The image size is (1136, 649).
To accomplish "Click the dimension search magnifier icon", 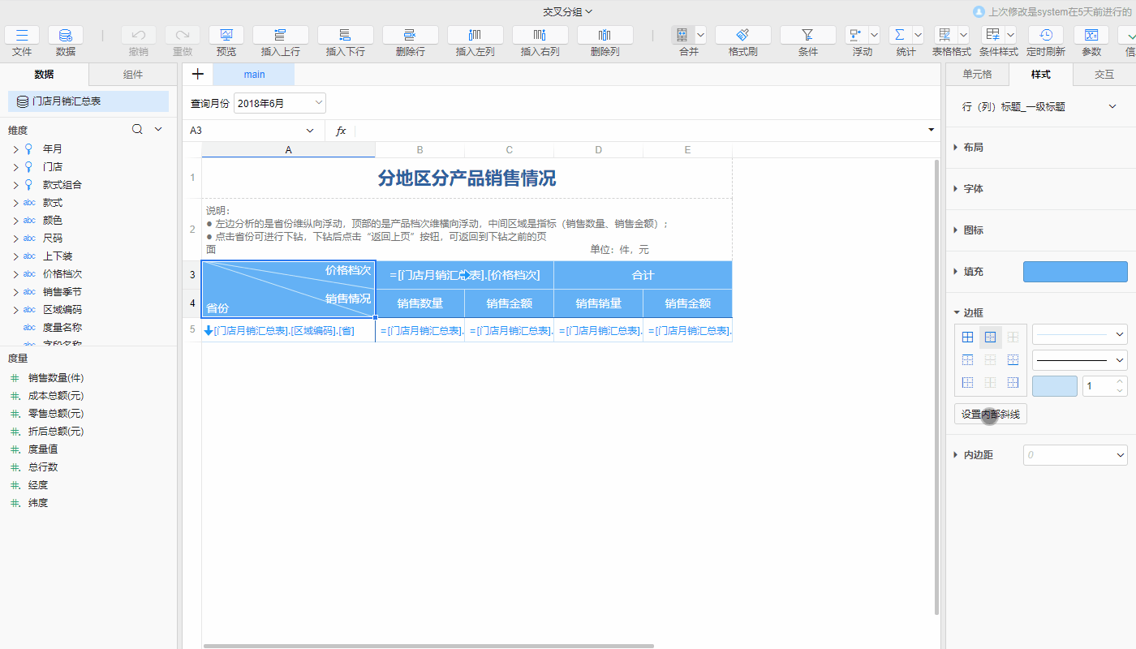I will (x=137, y=130).
